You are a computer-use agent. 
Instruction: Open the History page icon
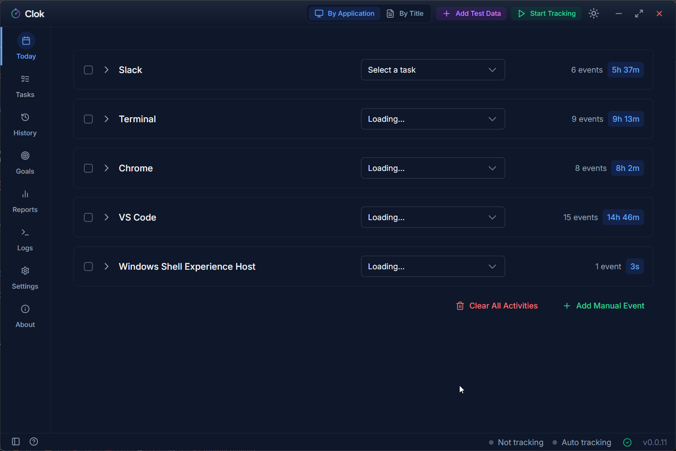[x=25, y=117]
